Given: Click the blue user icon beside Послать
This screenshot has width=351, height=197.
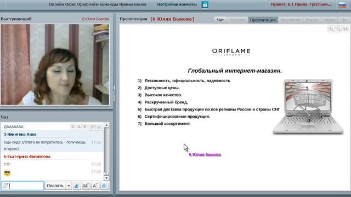Looking at the screenshot, I should click(77, 186).
